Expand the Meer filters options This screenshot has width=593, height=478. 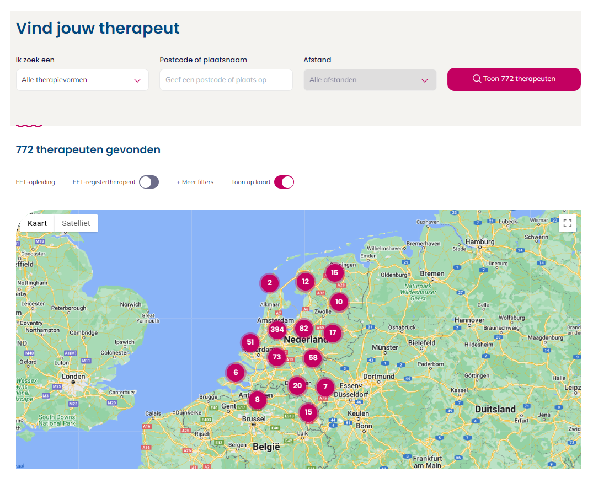click(x=195, y=182)
